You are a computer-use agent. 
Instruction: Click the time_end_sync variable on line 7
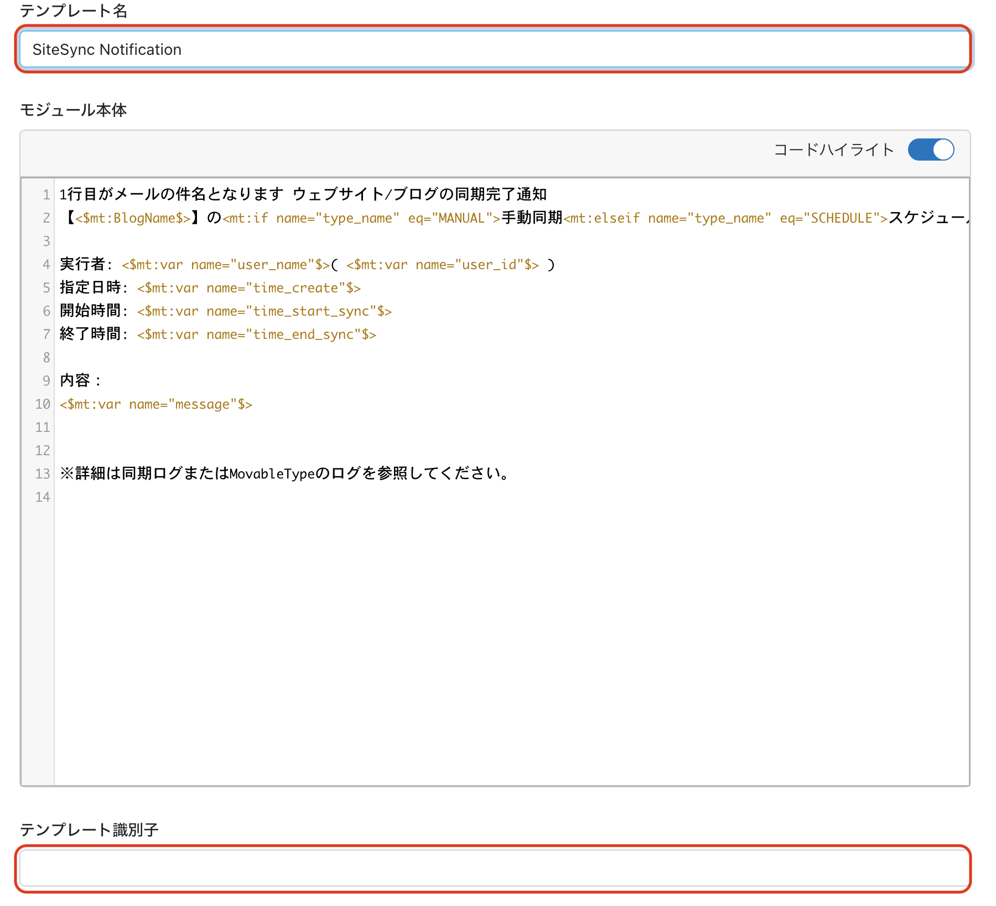pos(257,334)
